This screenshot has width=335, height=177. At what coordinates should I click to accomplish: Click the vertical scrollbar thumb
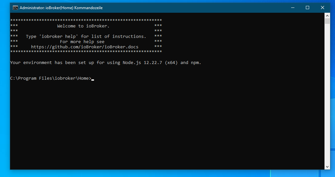click(327, 21)
